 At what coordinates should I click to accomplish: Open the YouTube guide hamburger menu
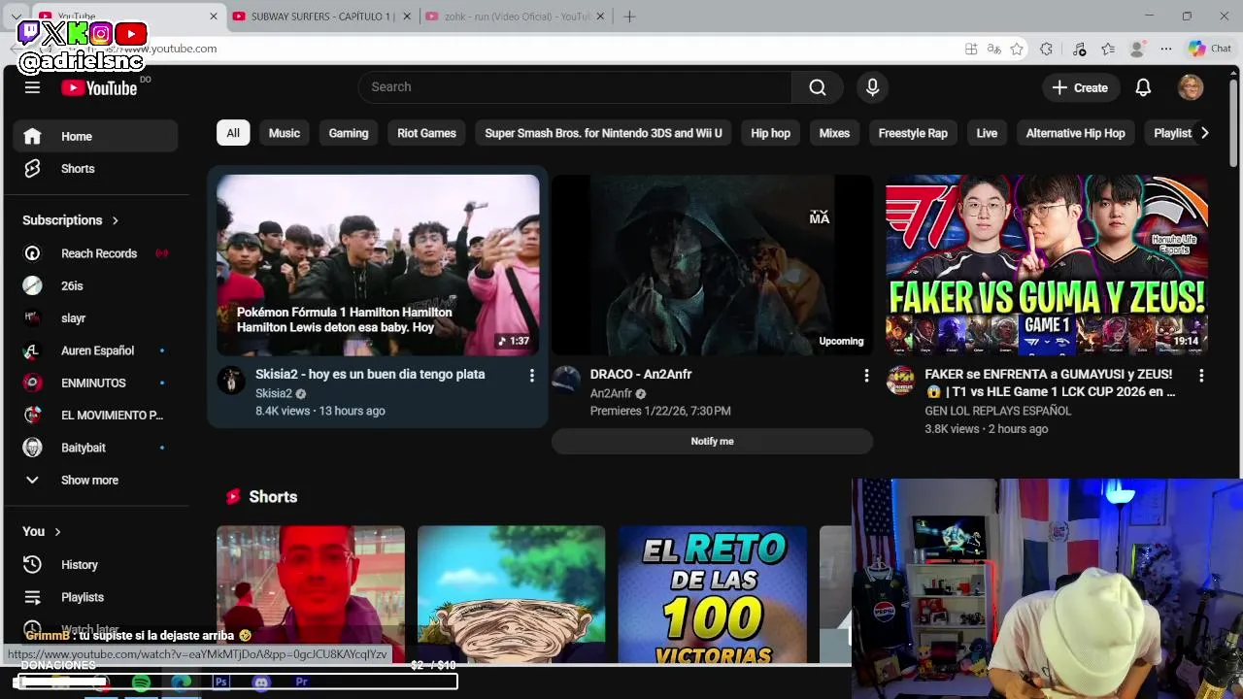[x=32, y=87]
